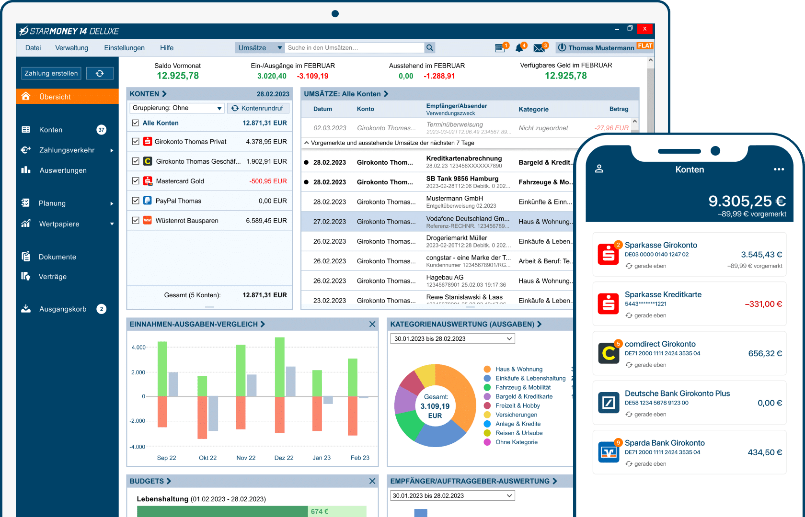
Task: Click the Ausgangskorb download tray icon
Action: click(26, 309)
